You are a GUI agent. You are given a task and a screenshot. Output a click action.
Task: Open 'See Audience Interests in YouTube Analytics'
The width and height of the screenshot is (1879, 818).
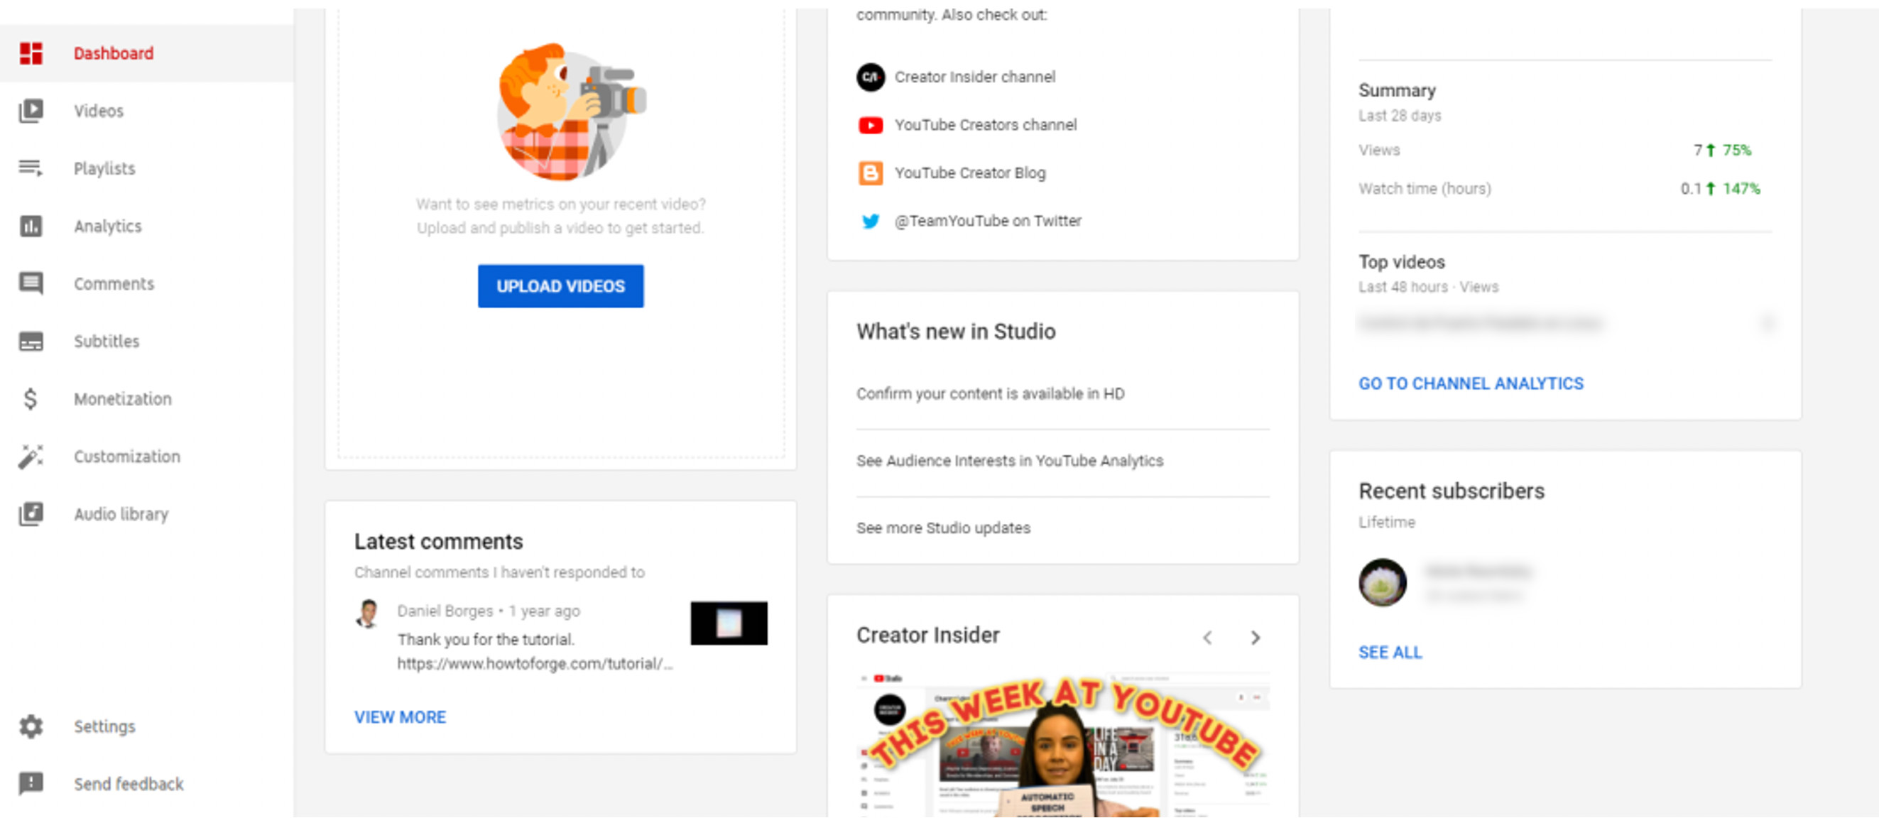point(1010,462)
